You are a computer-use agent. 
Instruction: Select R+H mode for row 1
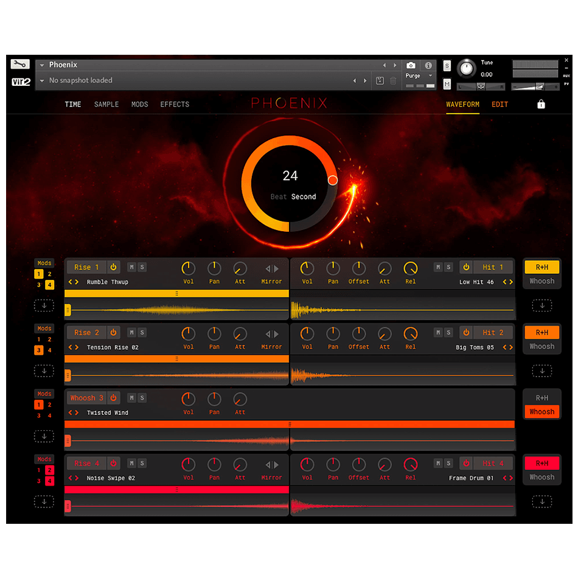[x=542, y=267]
